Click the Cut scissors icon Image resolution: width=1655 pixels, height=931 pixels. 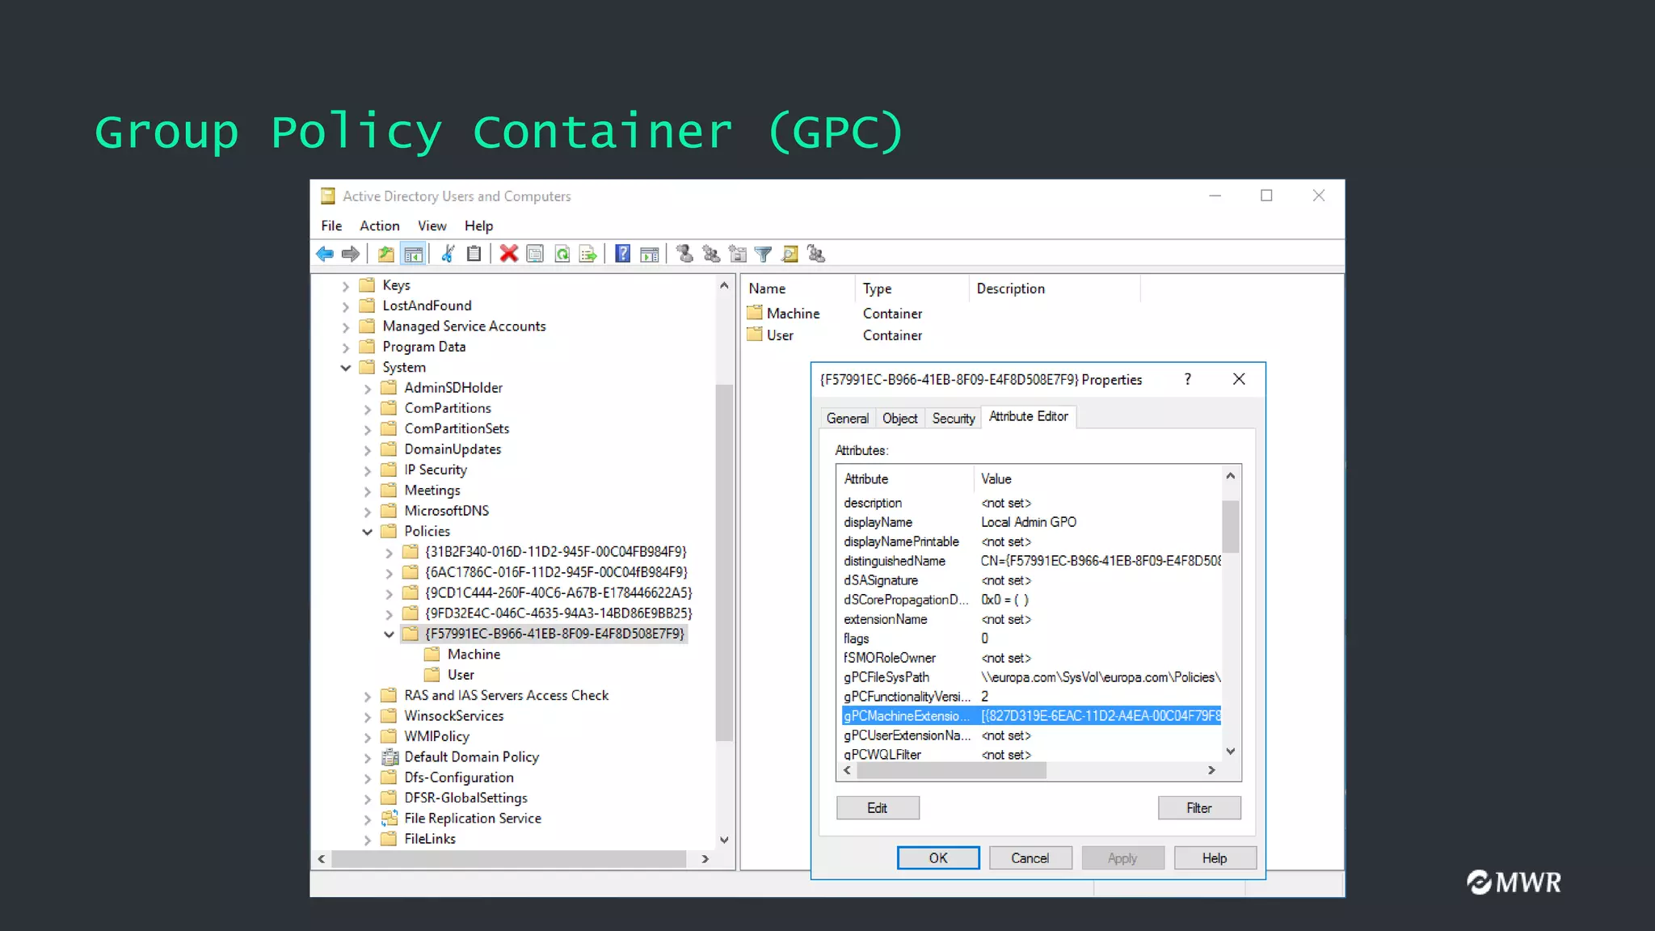(x=448, y=254)
